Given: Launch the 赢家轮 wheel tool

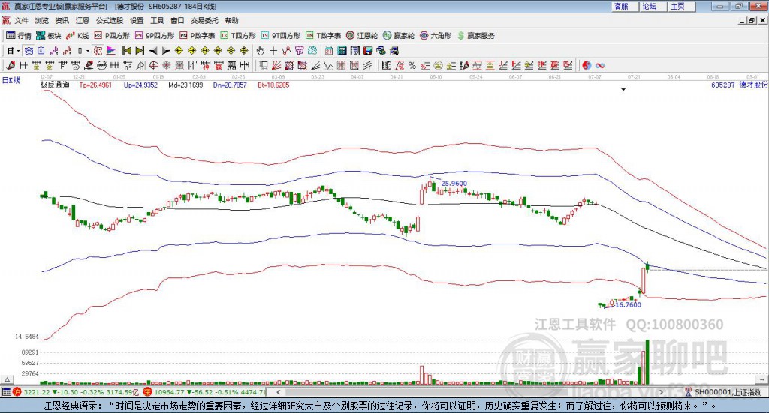Looking at the screenshot, I should pyautogui.click(x=399, y=36).
